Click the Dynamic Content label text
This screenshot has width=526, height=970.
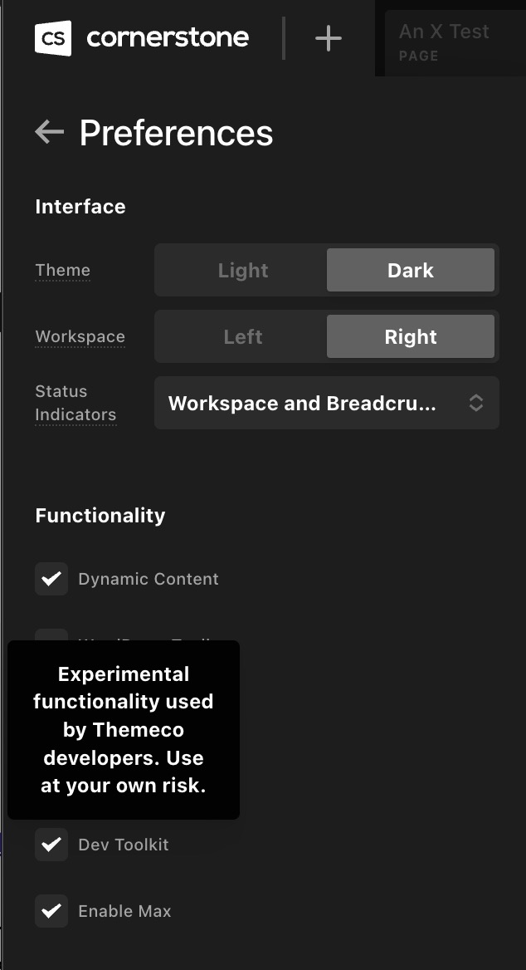(x=149, y=579)
